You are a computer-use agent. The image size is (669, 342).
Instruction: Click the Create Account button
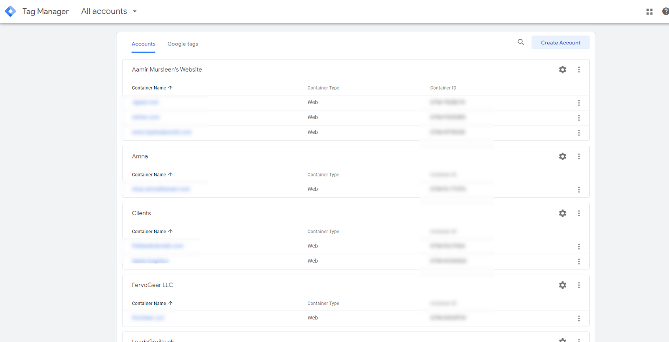point(560,43)
